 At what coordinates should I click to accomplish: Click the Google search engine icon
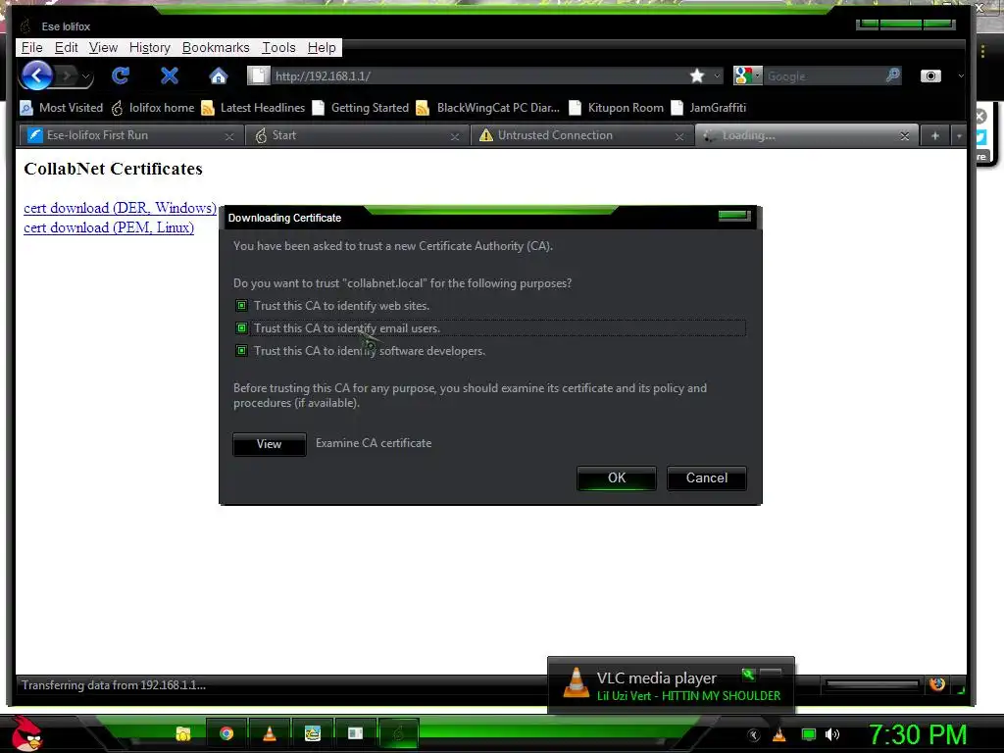coord(743,76)
